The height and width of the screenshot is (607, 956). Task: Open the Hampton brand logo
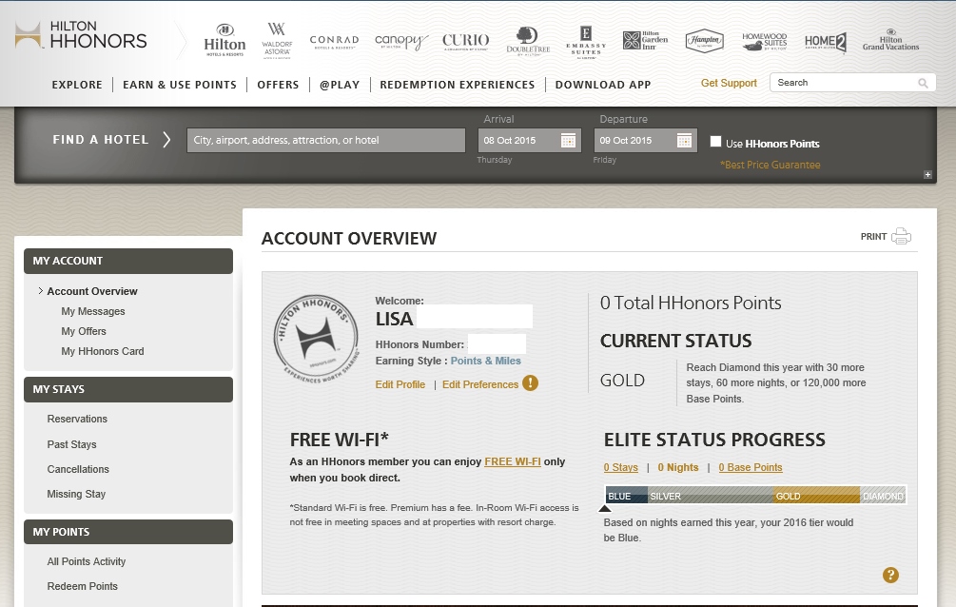705,41
